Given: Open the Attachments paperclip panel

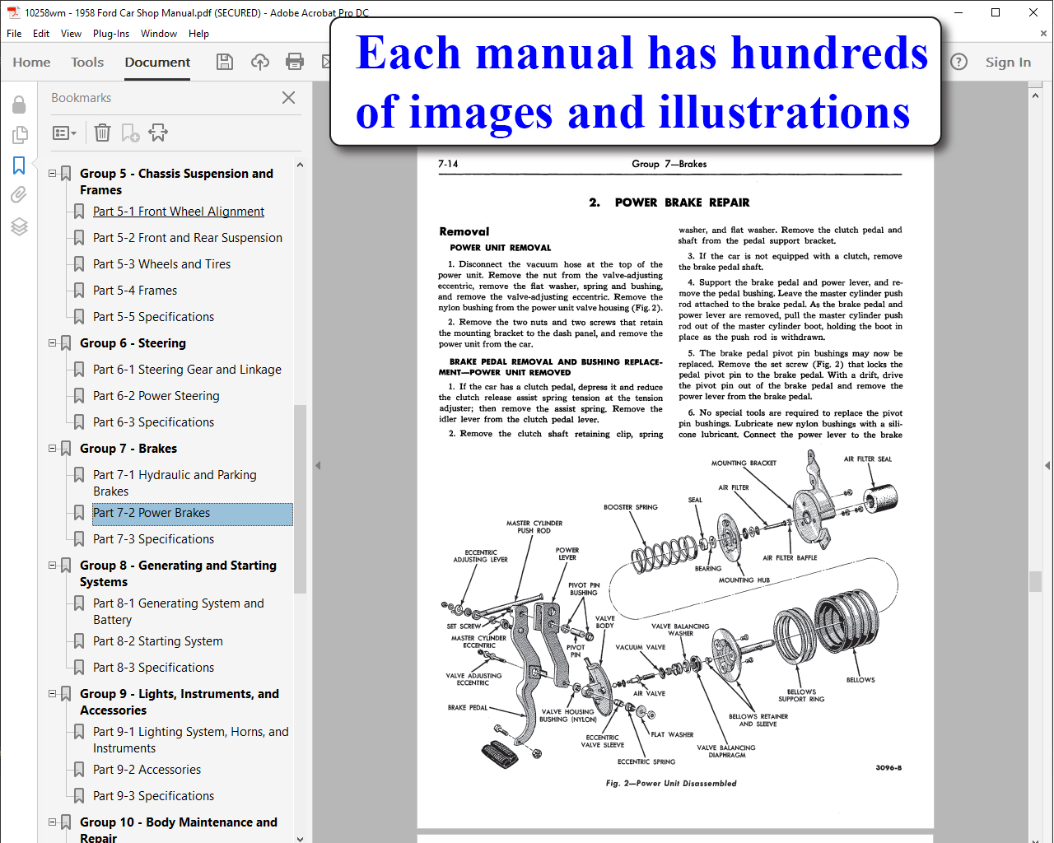Looking at the screenshot, I should pos(19,195).
